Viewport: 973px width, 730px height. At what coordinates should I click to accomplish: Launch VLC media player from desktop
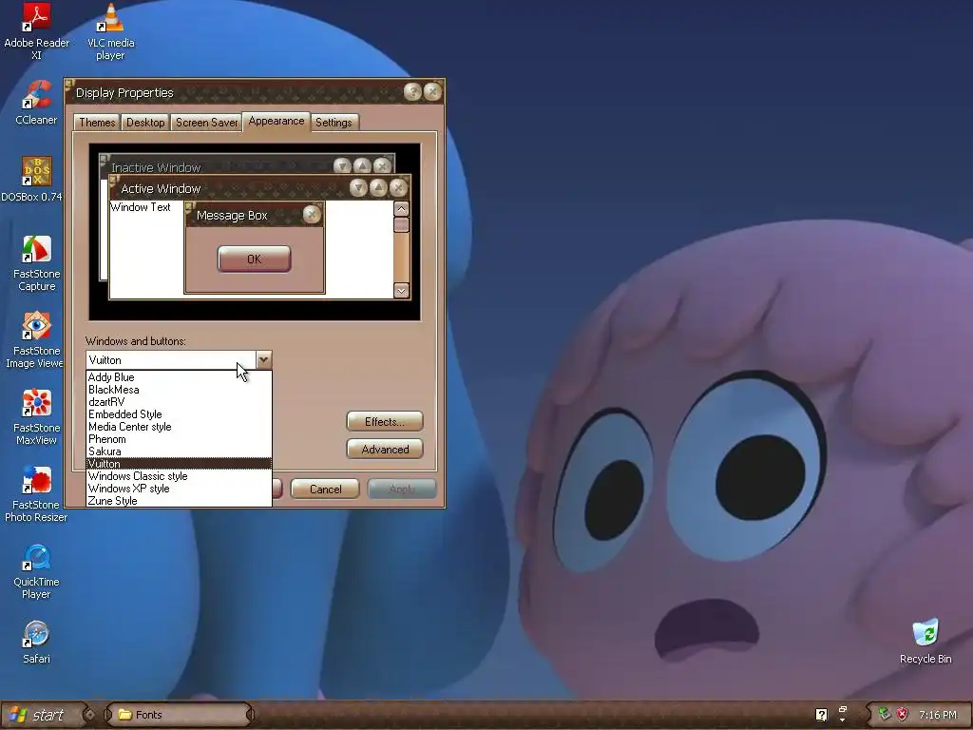coord(110,31)
